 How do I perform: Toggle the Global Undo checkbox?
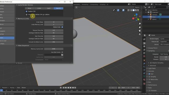click(62, 27)
